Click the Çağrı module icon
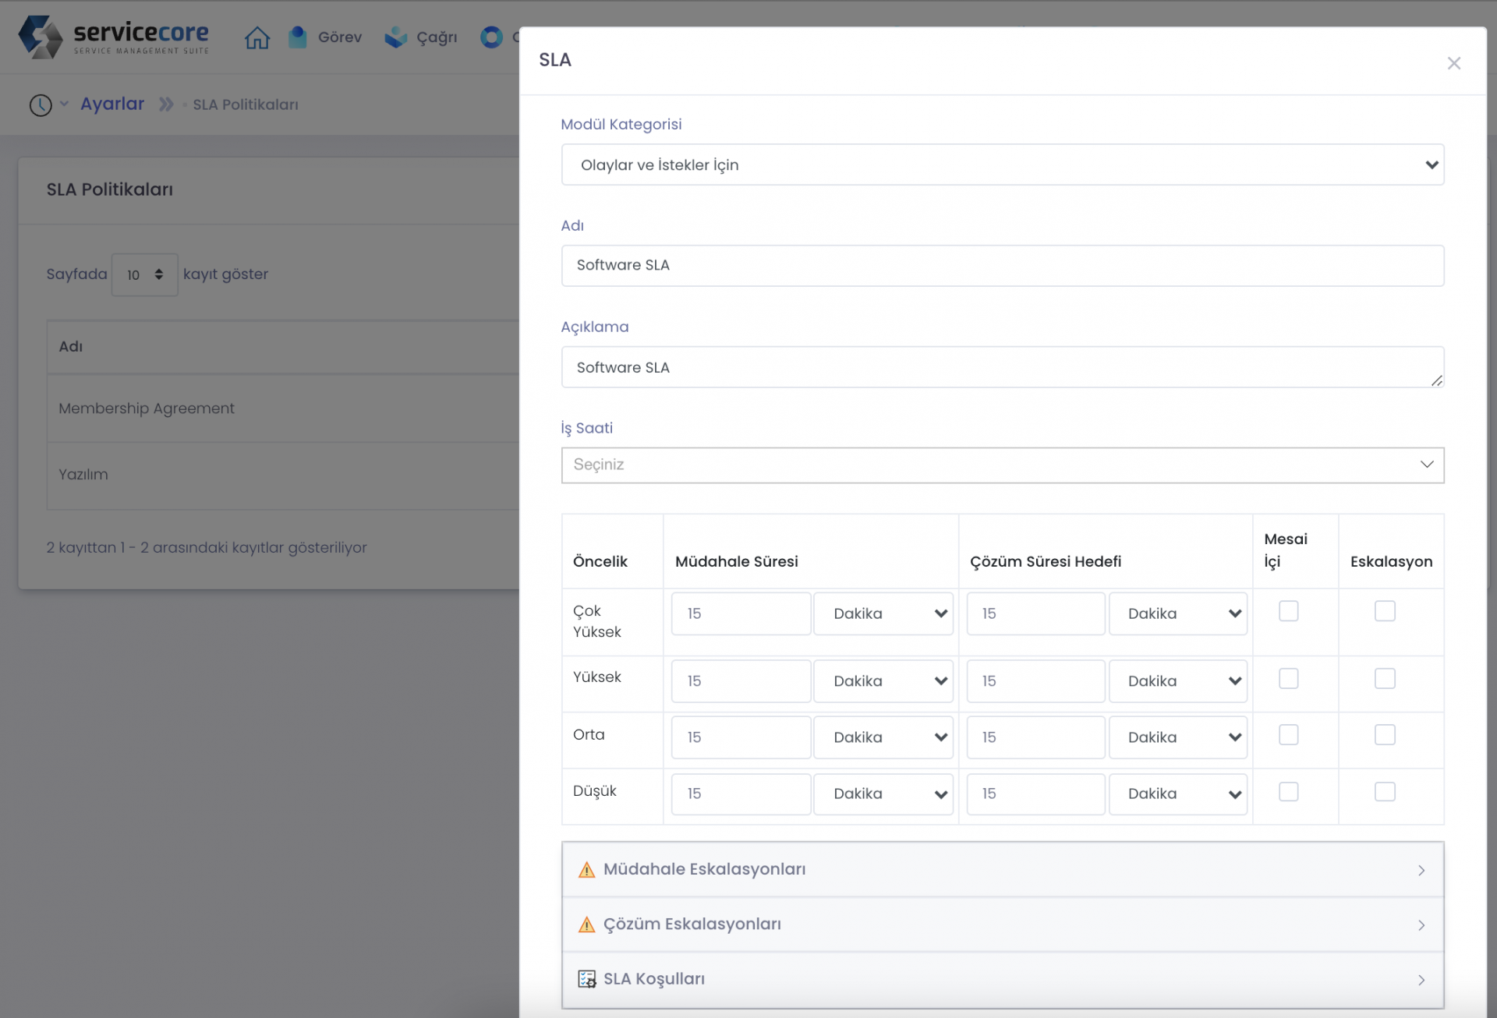1497x1018 pixels. pyautogui.click(x=396, y=37)
